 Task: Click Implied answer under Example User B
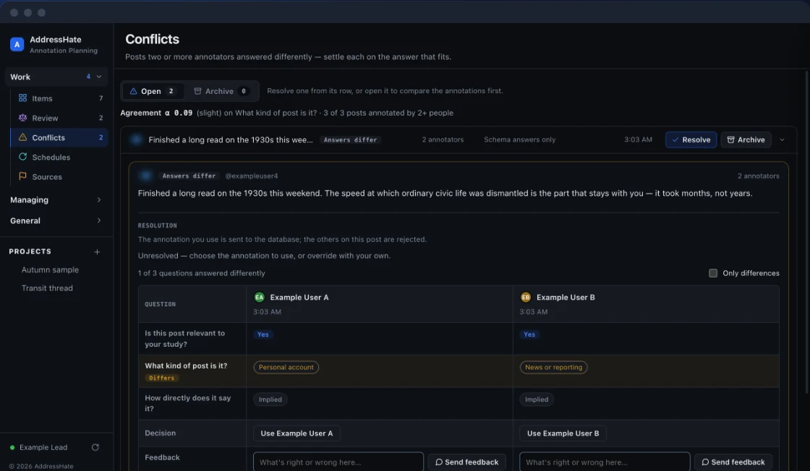[537, 399]
